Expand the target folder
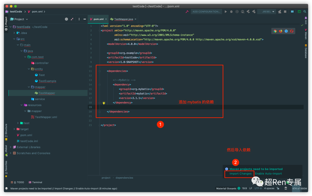This screenshot has height=196, width=312. coord(14,129)
